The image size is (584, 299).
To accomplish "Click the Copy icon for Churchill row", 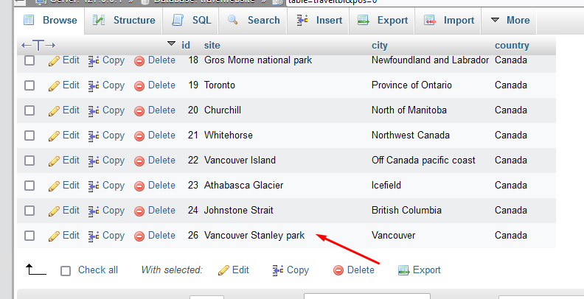I will (x=94, y=110).
